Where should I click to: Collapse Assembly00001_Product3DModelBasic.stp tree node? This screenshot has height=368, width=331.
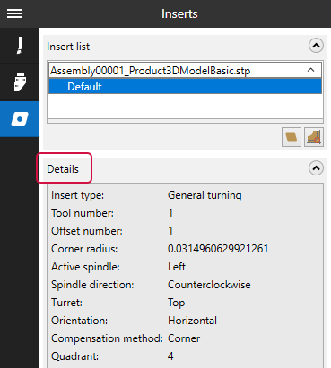pyautogui.click(x=310, y=70)
